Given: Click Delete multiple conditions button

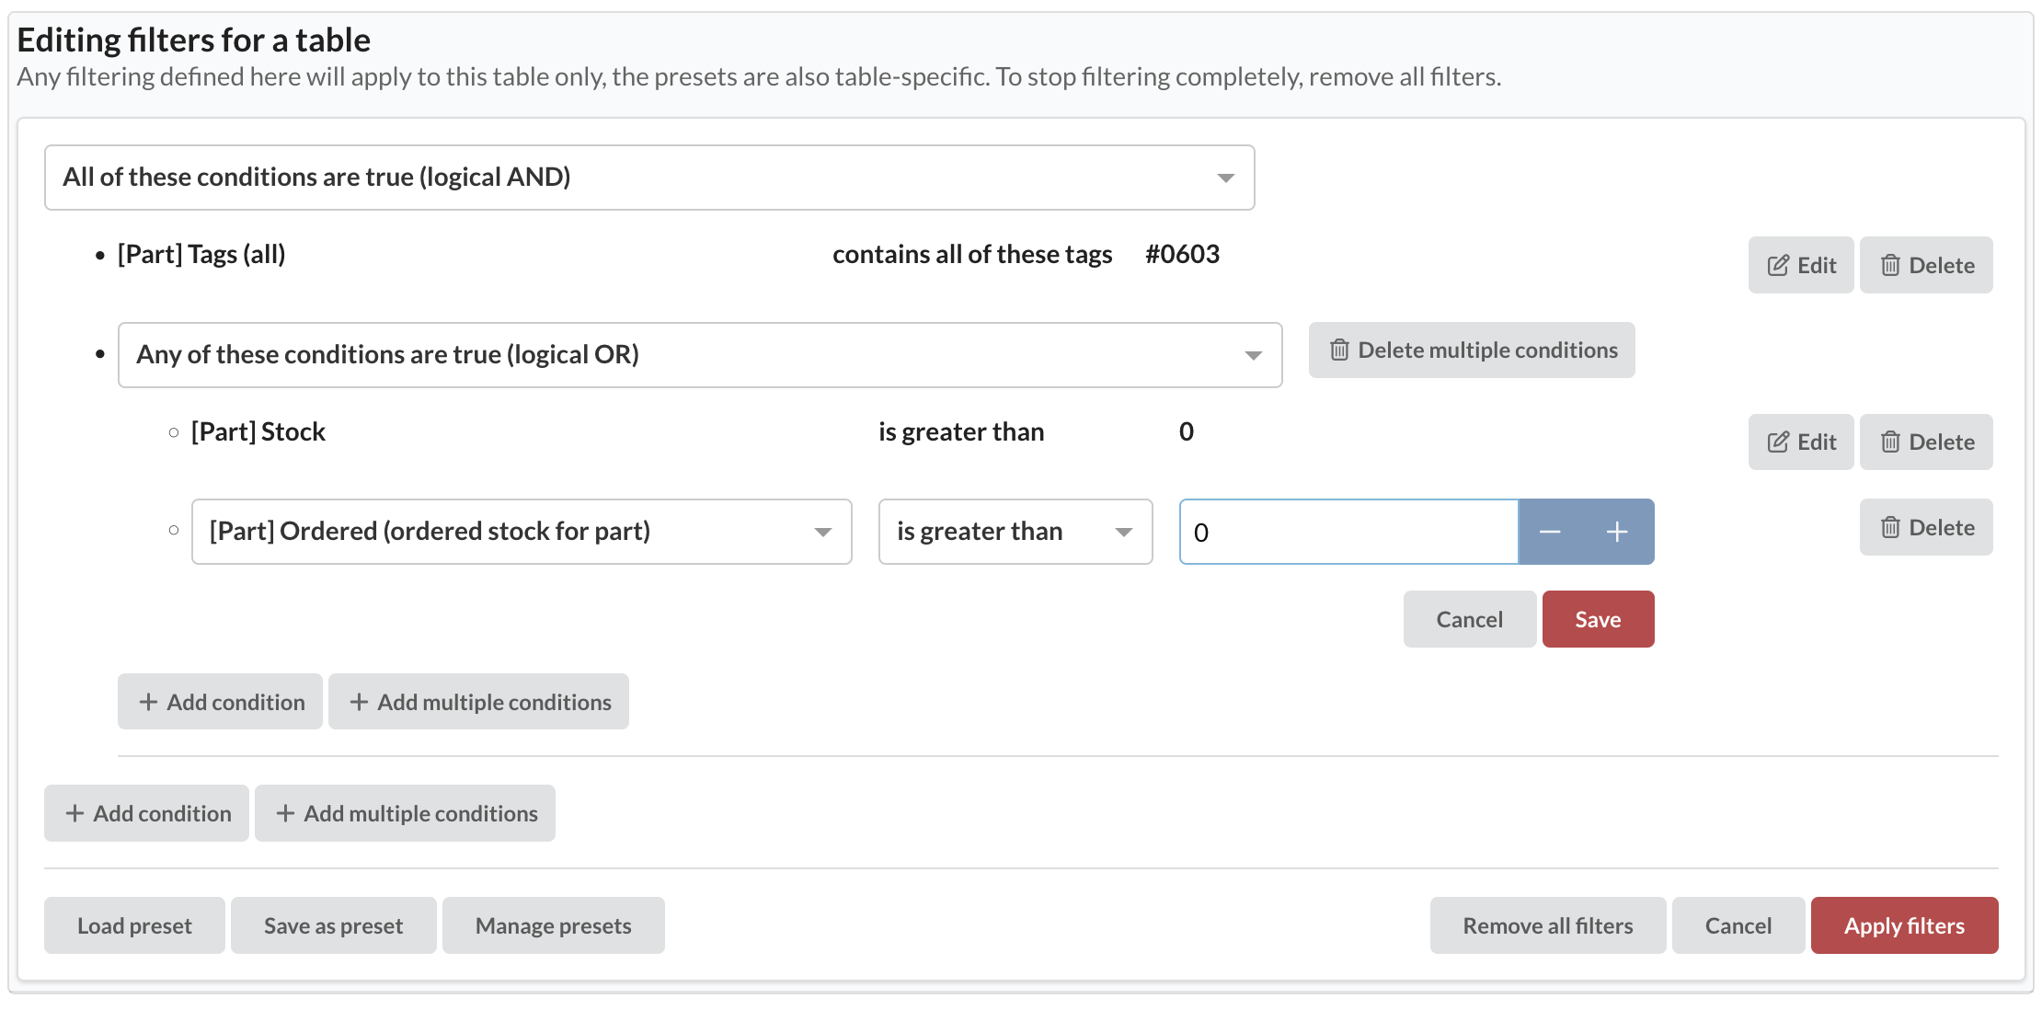Looking at the screenshot, I should [x=1472, y=350].
